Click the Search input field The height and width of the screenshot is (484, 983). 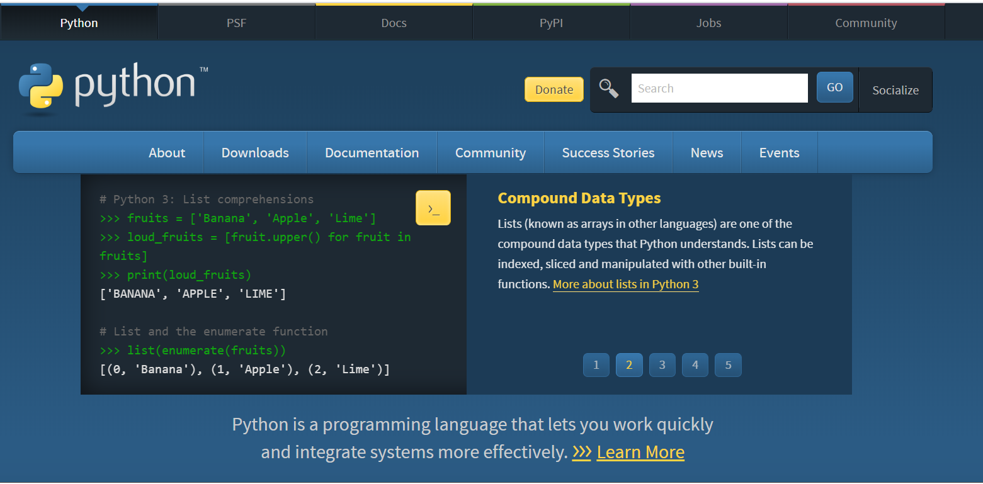[x=719, y=87]
